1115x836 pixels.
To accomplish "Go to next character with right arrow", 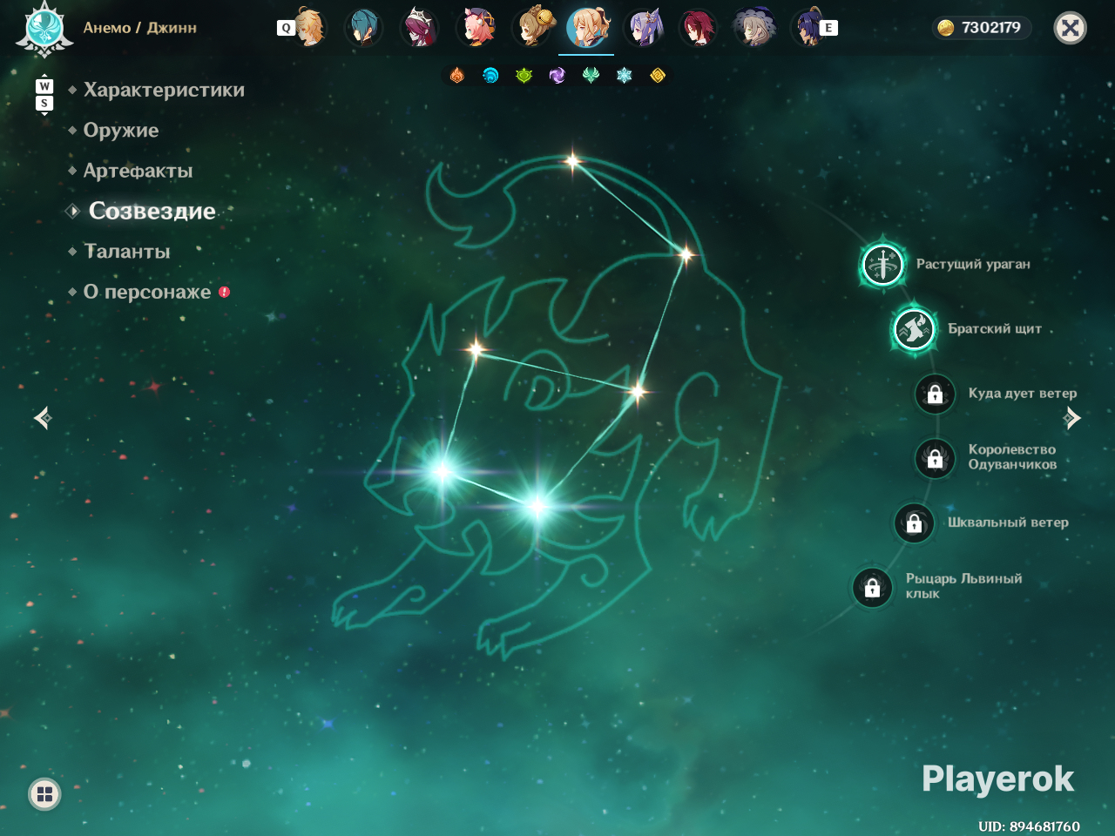I will [1072, 418].
